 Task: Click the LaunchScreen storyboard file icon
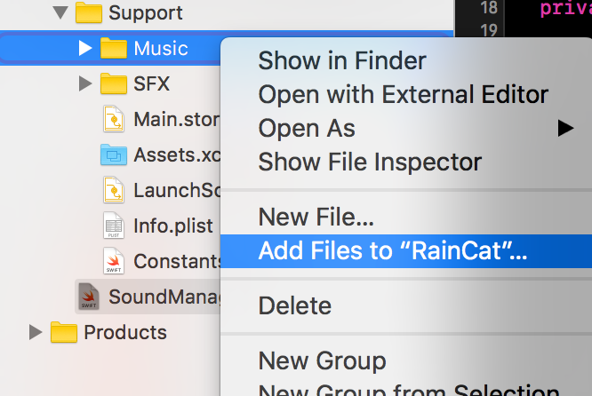[114, 190]
